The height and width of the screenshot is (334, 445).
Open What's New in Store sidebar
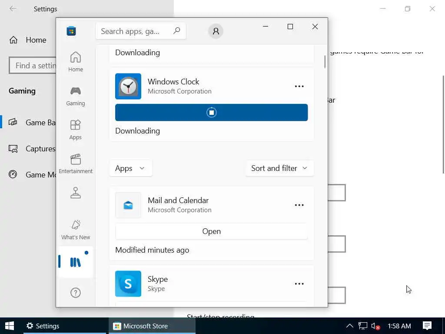coord(76,230)
